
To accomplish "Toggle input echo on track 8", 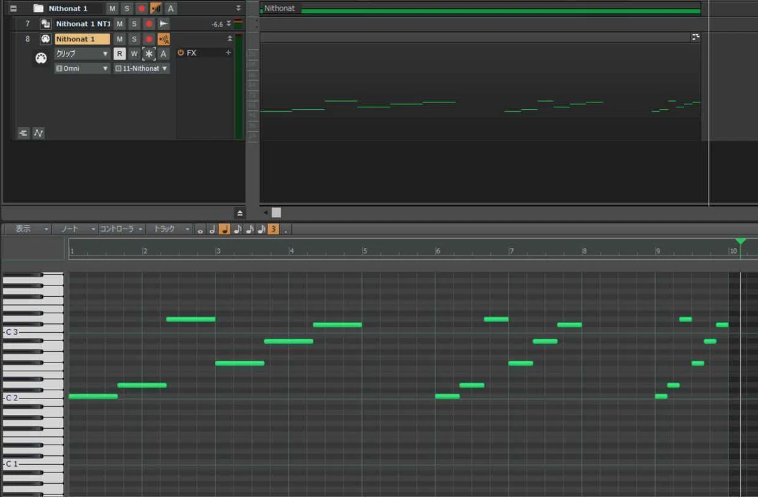I will pos(164,39).
